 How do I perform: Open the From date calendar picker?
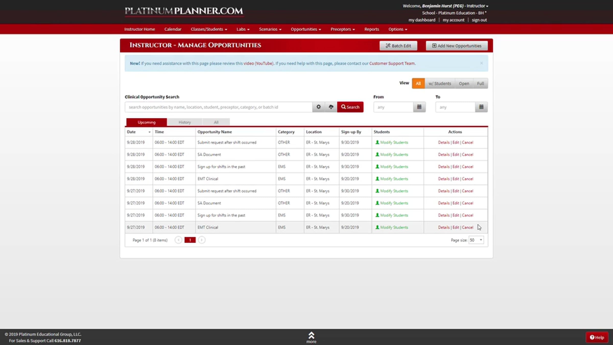(x=419, y=107)
